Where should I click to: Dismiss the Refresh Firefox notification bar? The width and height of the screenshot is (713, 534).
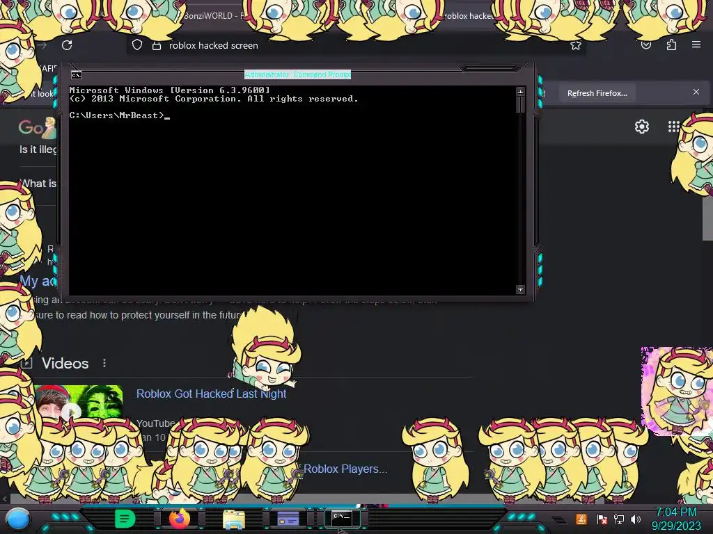point(696,92)
